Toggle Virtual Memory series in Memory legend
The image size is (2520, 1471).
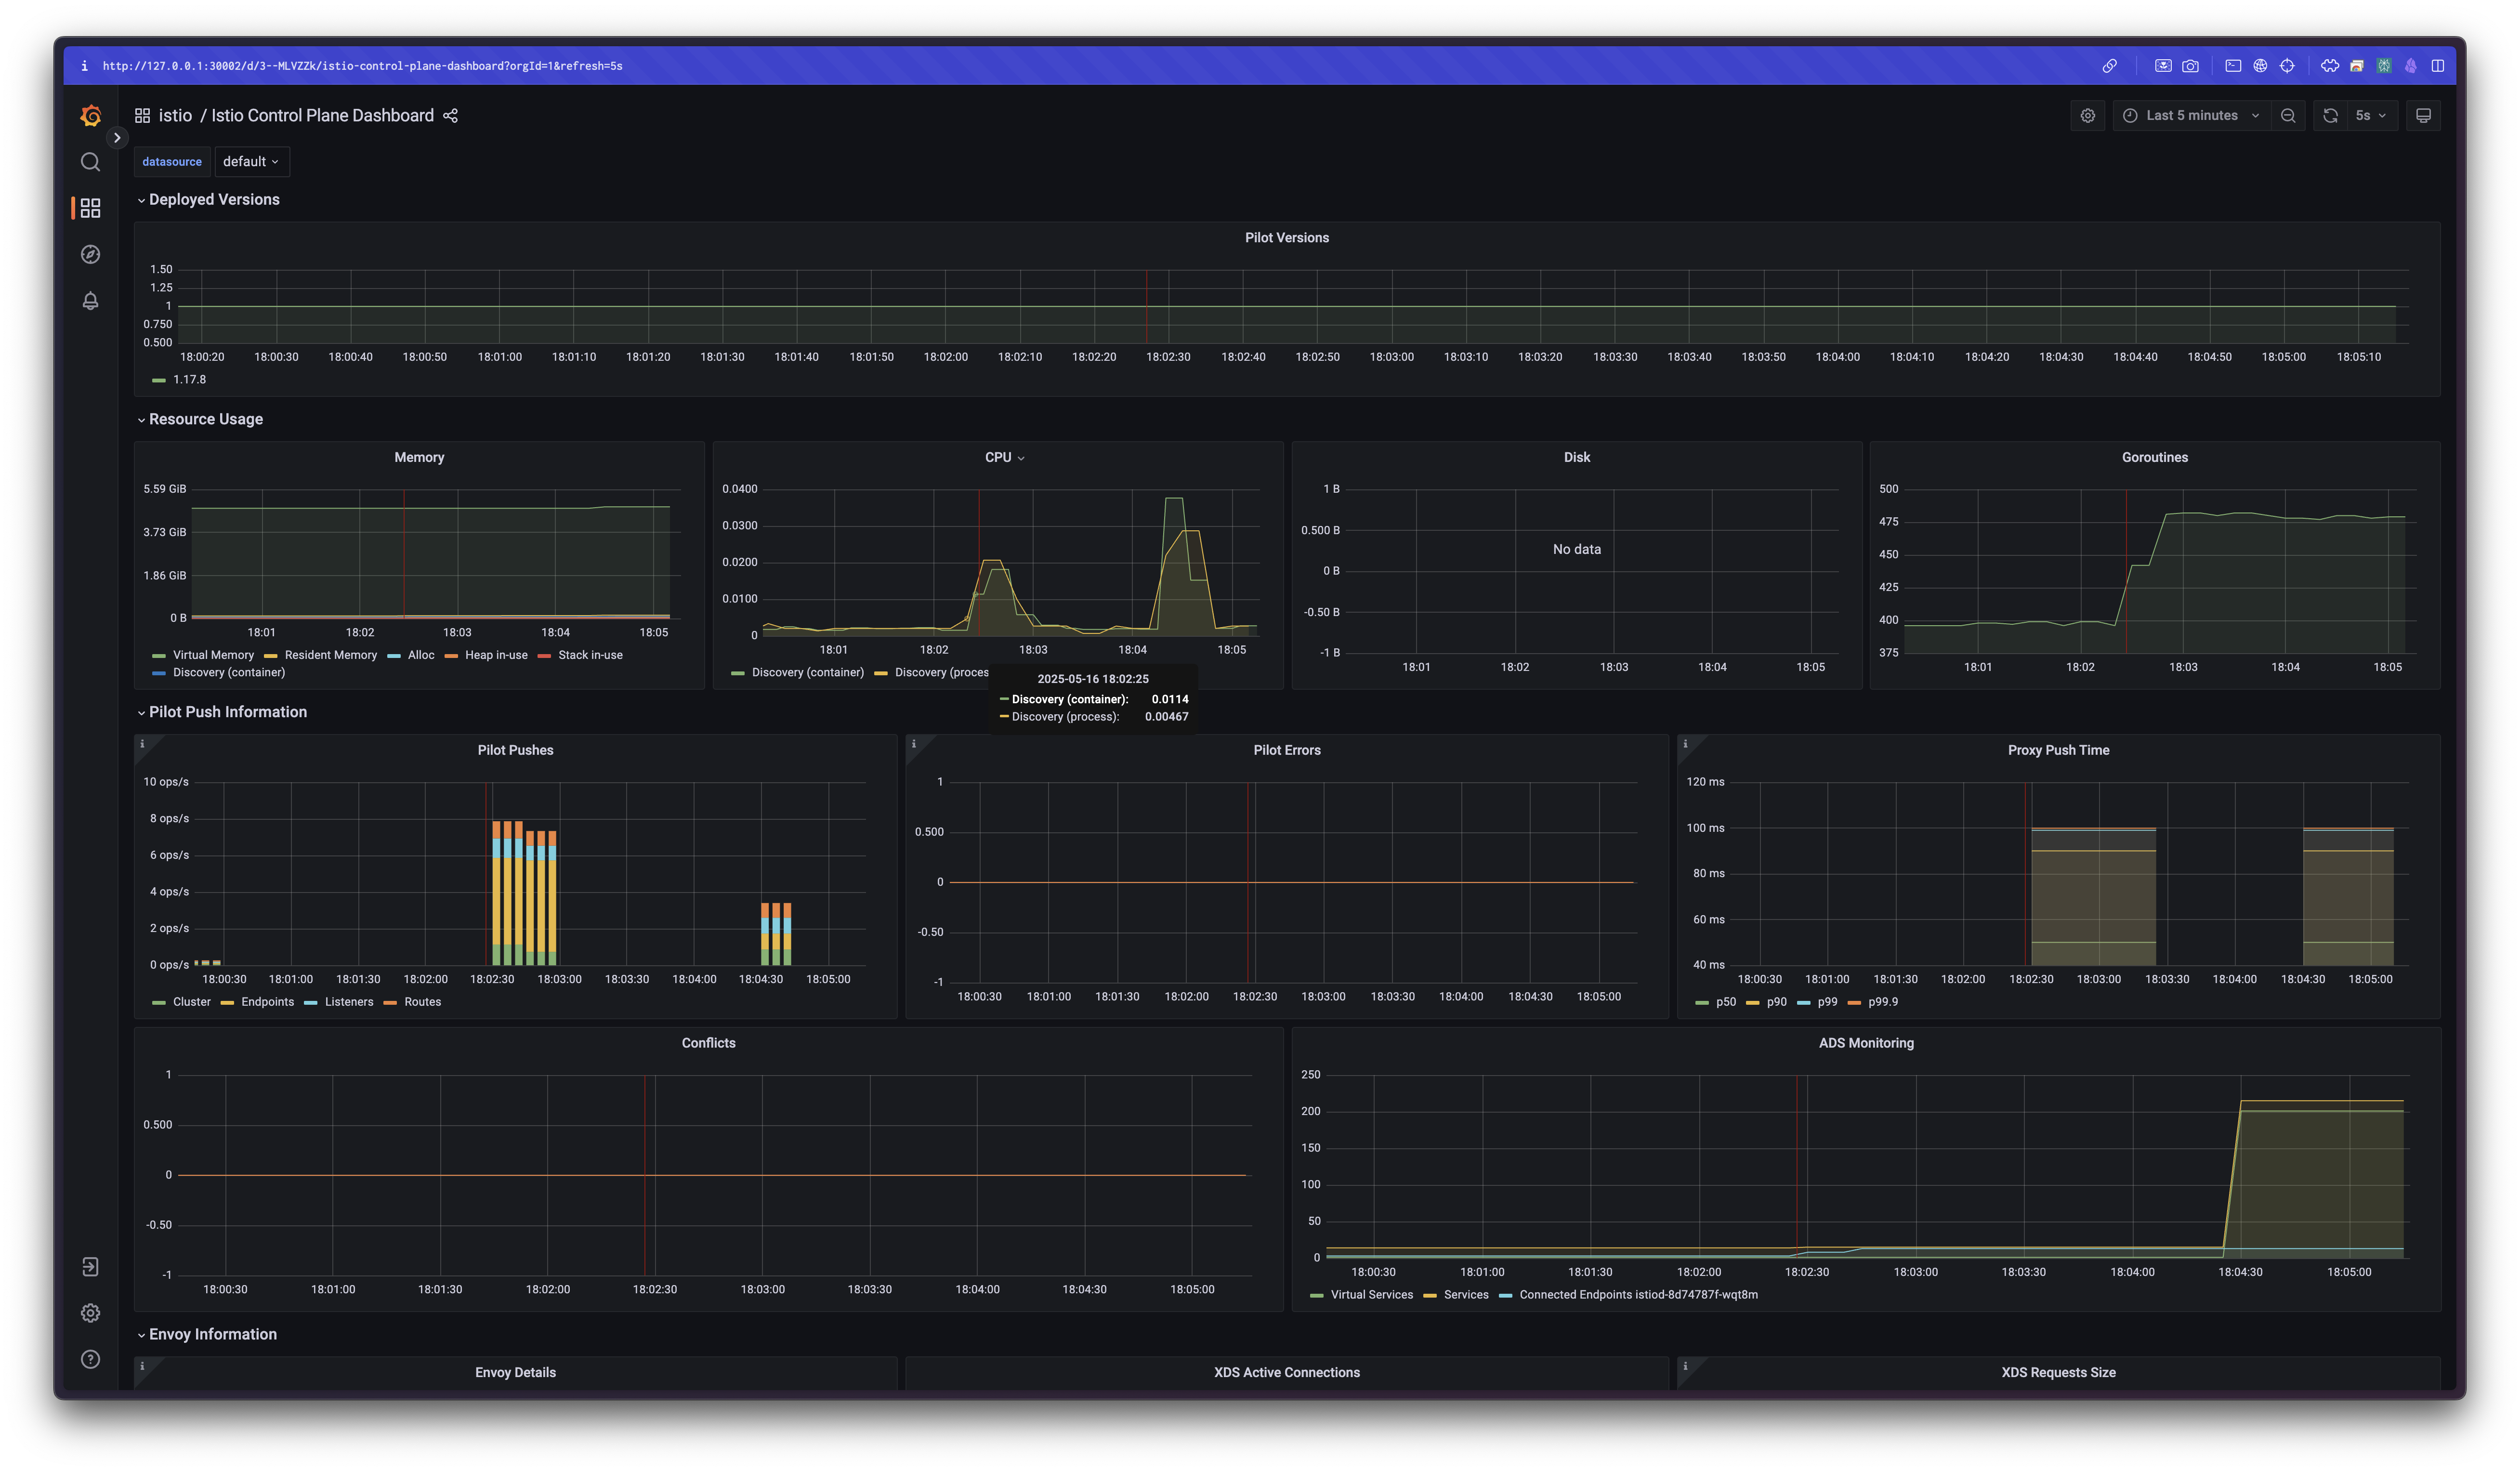coord(213,655)
